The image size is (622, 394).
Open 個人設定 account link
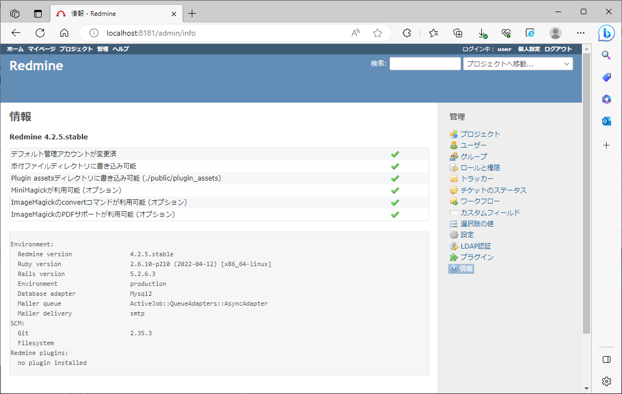click(529, 49)
